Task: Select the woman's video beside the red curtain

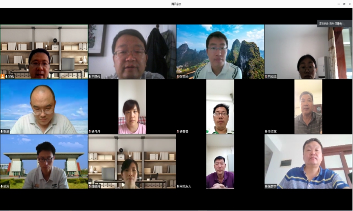Action: click(308, 51)
